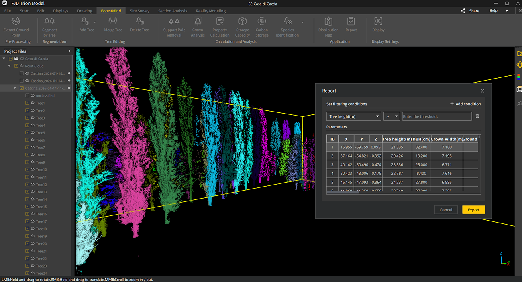The height and width of the screenshot is (282, 522).
Task: Open the Species Identification tool
Action: pos(287,22)
